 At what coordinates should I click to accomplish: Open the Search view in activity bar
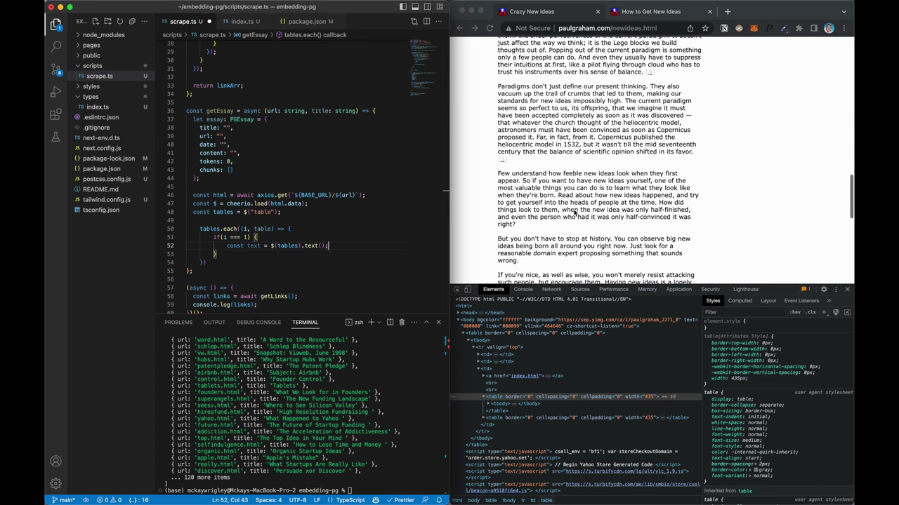click(55, 47)
